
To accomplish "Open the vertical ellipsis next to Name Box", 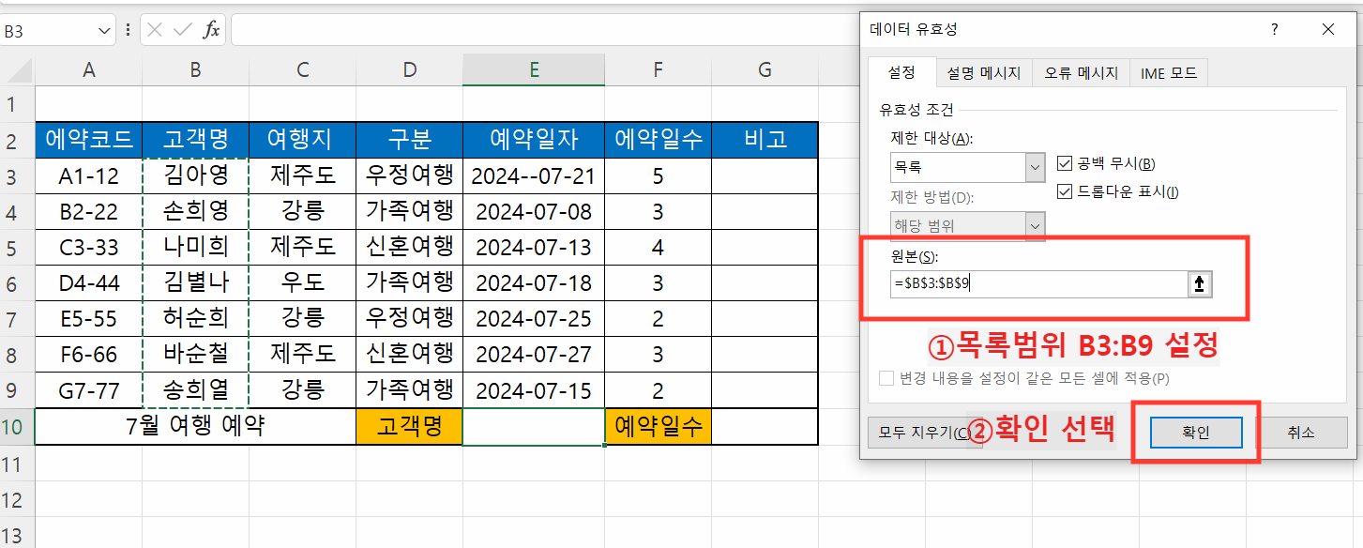I will point(127,29).
